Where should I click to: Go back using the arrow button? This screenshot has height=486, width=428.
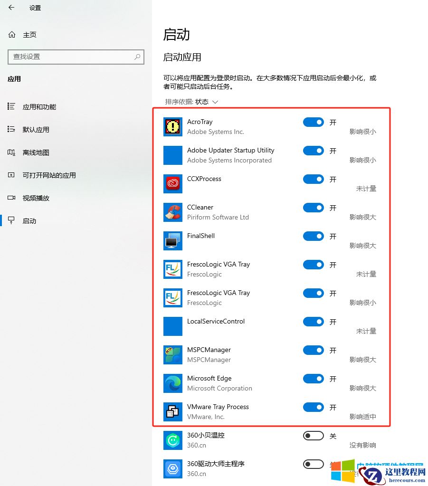(x=10, y=8)
